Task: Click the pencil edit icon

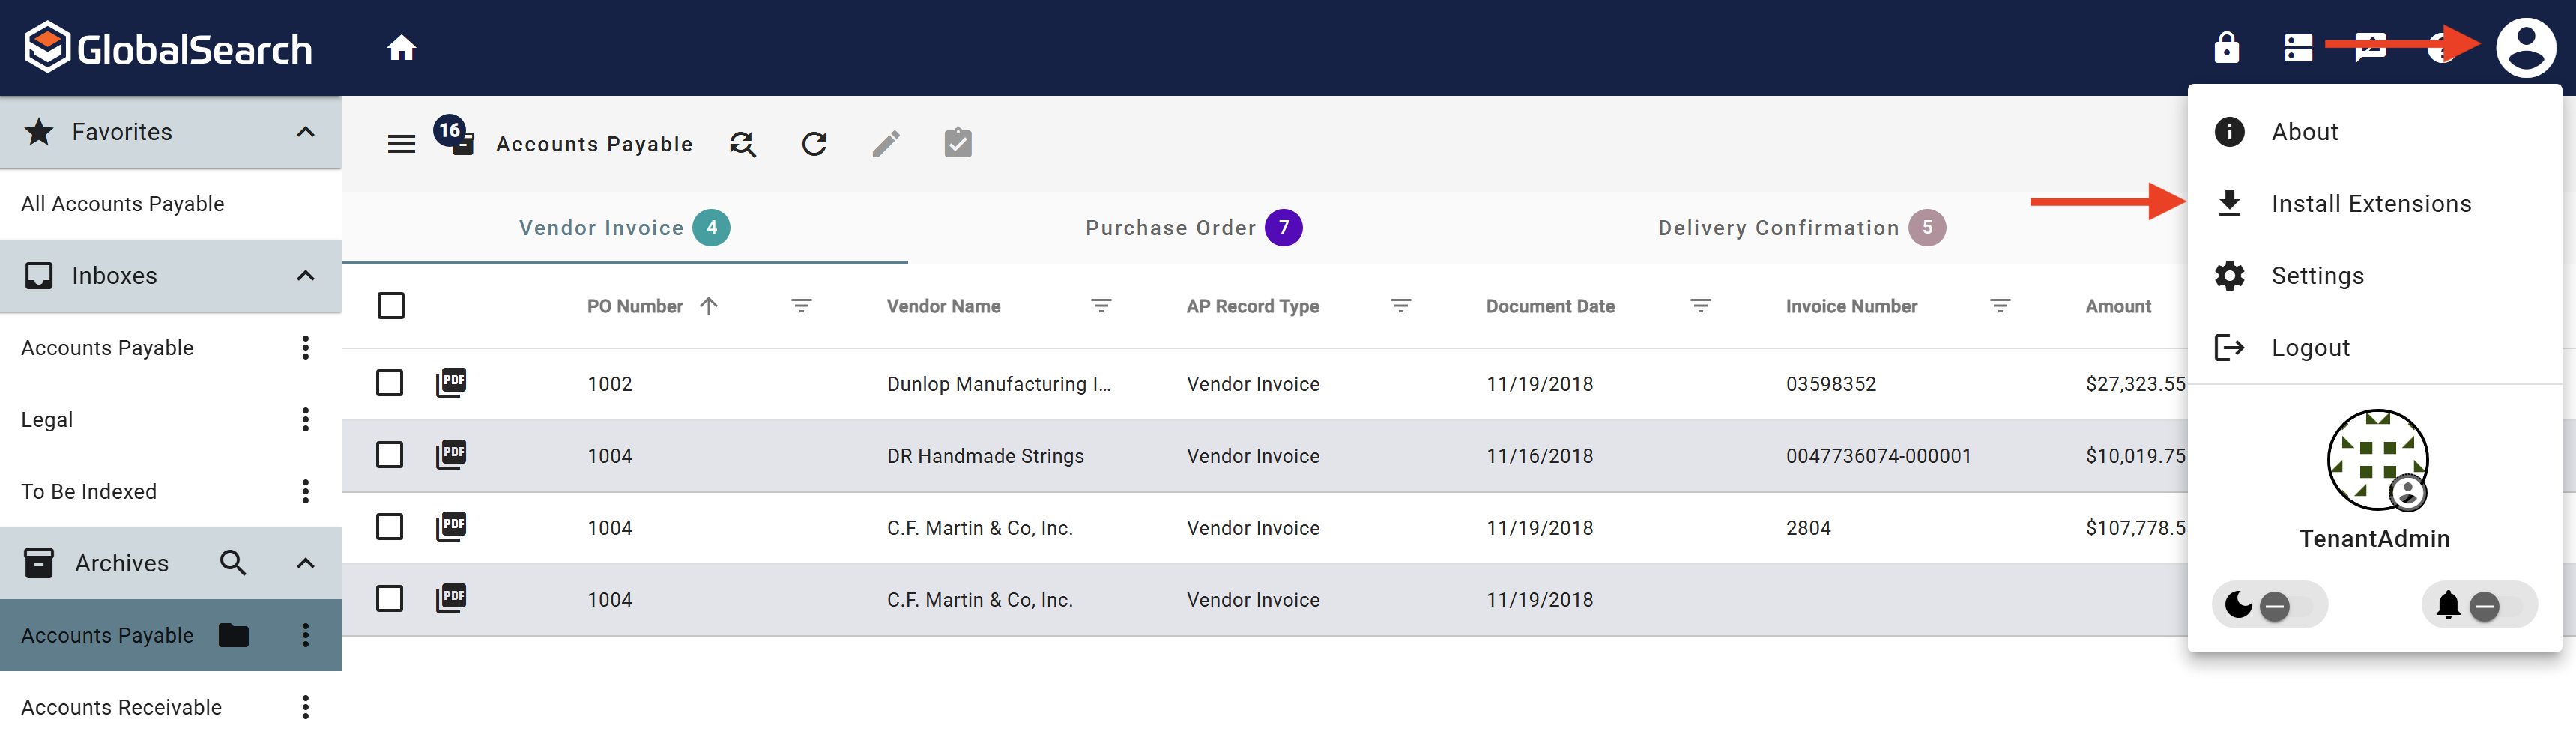Action: pyautogui.click(x=886, y=144)
